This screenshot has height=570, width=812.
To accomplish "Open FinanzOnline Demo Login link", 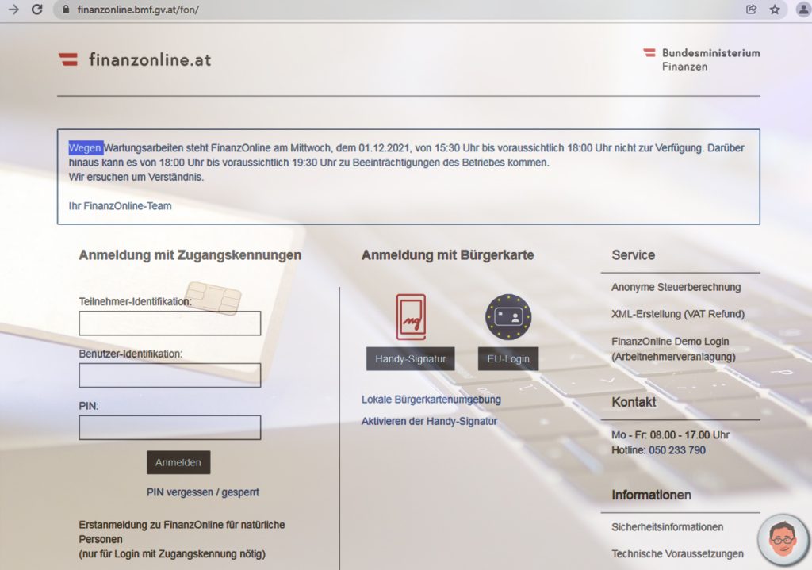I will coord(673,349).
